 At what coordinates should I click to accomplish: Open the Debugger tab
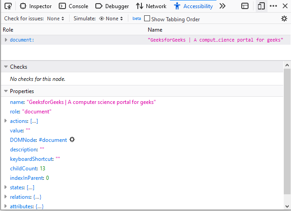(112, 6)
